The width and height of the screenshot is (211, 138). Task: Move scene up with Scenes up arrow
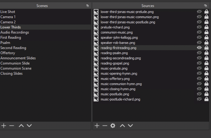(21, 126)
